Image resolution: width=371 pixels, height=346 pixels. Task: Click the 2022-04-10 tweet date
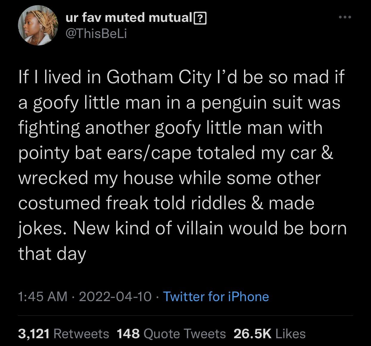click(115, 297)
